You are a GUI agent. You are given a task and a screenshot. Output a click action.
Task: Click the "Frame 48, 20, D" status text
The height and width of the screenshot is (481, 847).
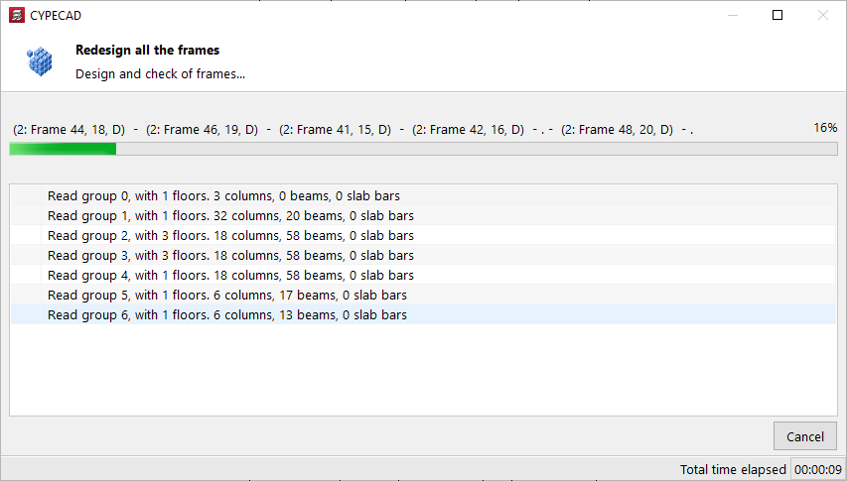tap(617, 130)
